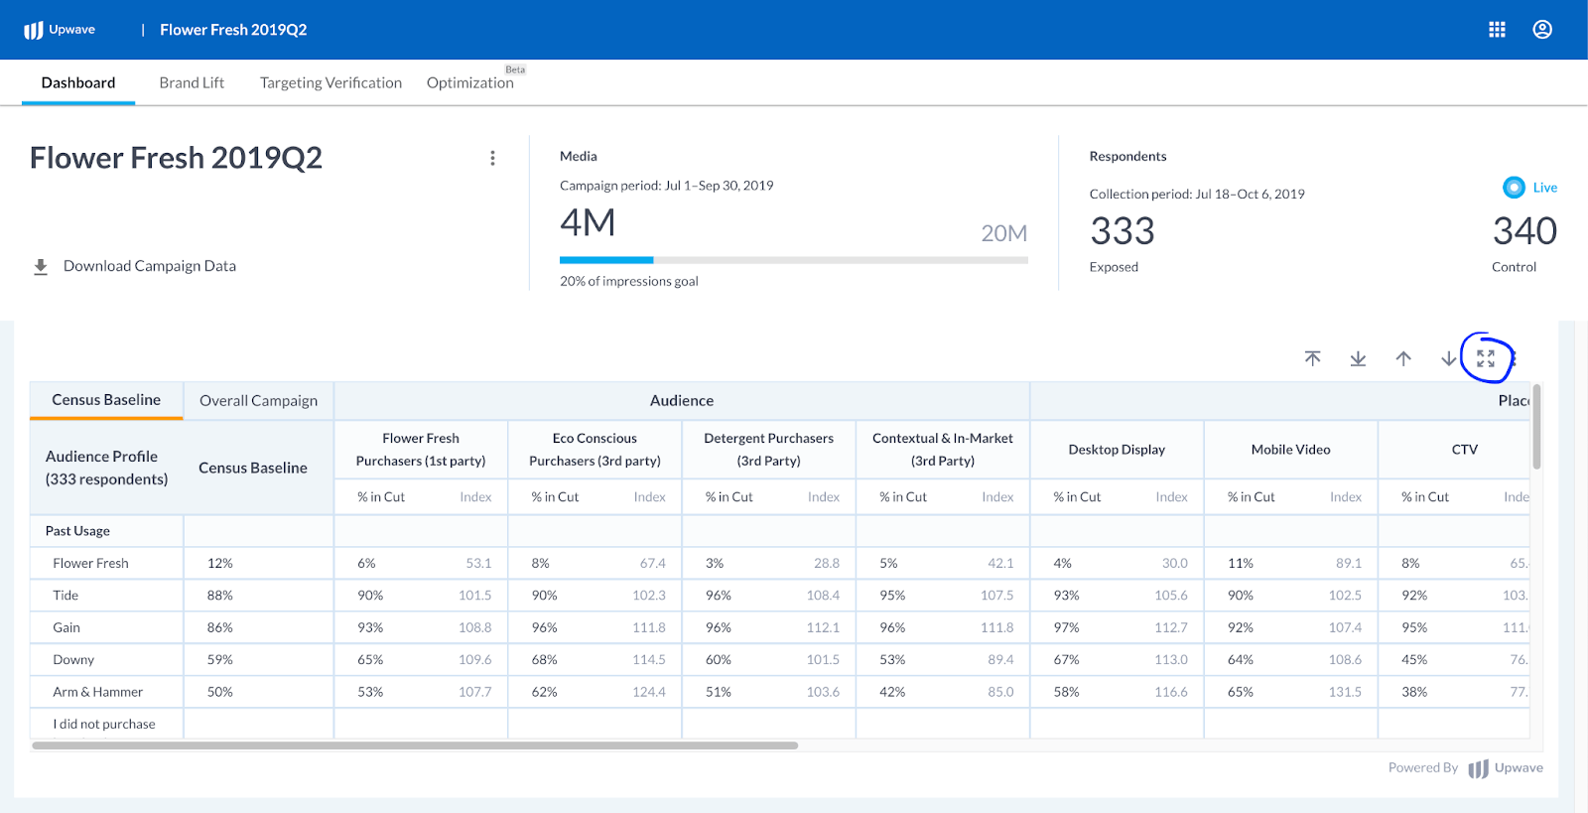Viewport: 1588px width, 813px height.
Task: Click the Flower Fresh 2019Q2 header title
Action: [233, 30]
